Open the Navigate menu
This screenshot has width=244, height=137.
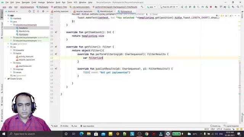click(x=26, y=2)
